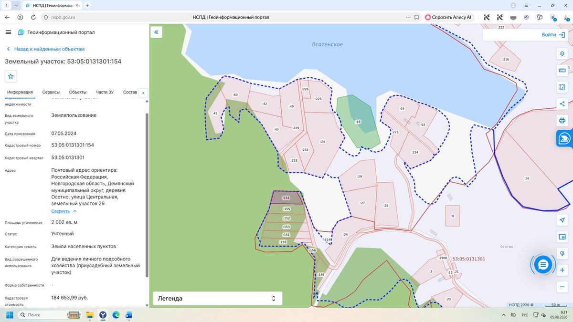Print the map using the printer icon
The width and height of the screenshot is (573, 322).
coord(562,120)
